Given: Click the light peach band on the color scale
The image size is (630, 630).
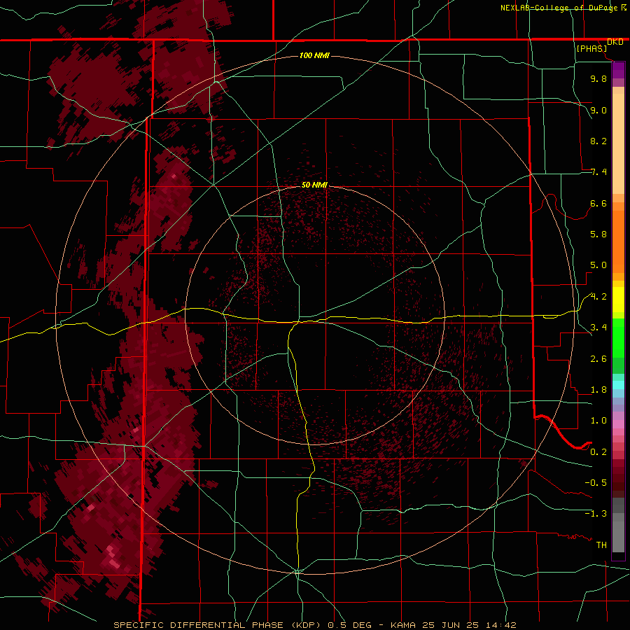Looking at the screenshot, I should coord(618,144).
